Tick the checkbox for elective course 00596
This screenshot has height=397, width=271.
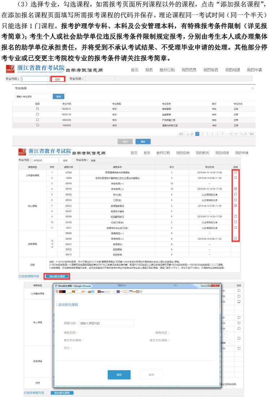pos(236,238)
